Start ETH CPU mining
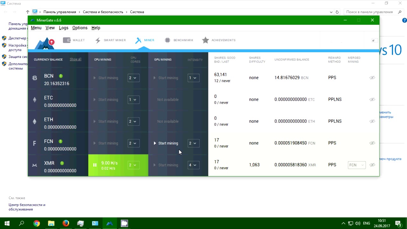 [106, 121]
